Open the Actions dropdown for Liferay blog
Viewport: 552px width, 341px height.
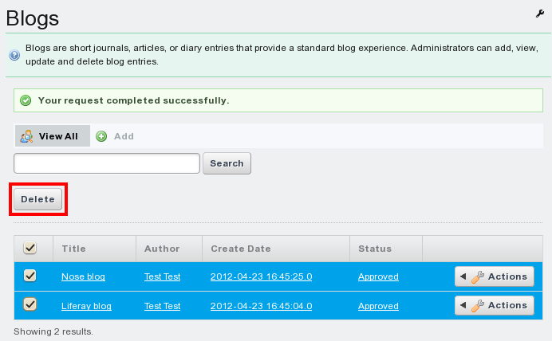tap(495, 305)
